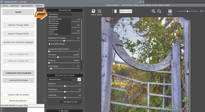This screenshot has width=205, height=112.
Task: Click the HDR settings scrollbar up arrow
Action: [81, 18]
